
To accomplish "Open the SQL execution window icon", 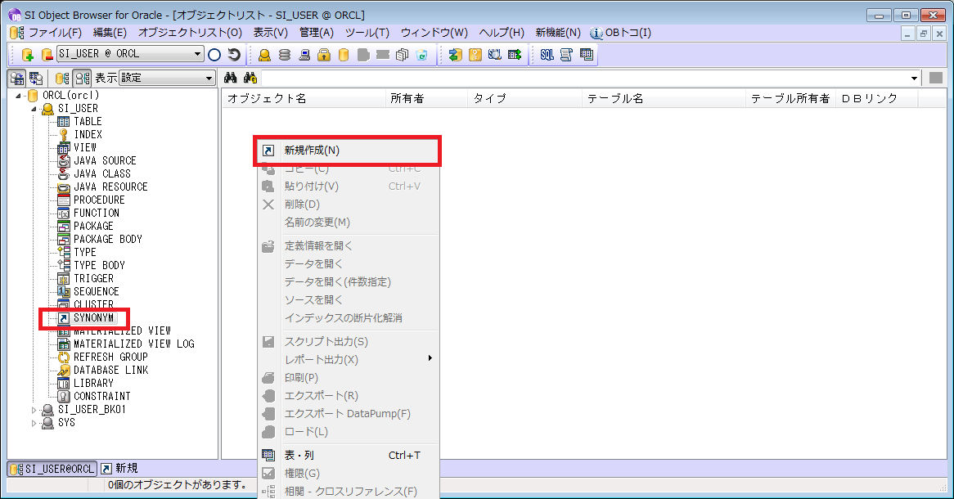I will coord(546,55).
